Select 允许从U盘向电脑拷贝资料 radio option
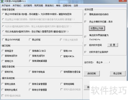 point(3,26)
